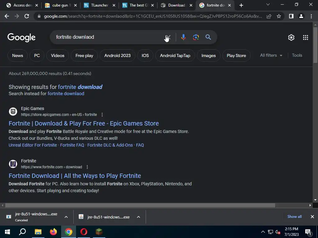Open Unreal Editor For Fortnite sitelink
The height and width of the screenshot is (238, 318).
[33, 145]
